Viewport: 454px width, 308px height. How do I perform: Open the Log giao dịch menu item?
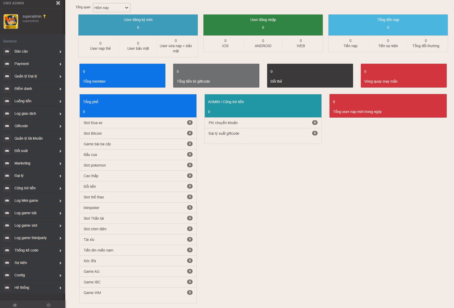click(x=33, y=114)
